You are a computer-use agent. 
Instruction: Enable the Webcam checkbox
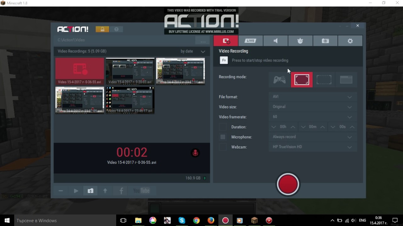coord(223,147)
